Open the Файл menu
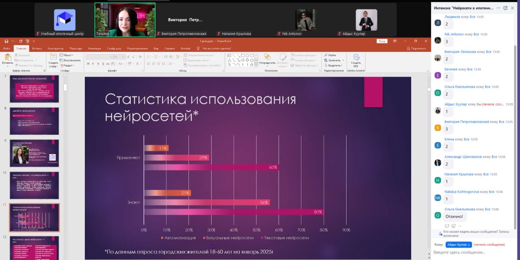 click(6, 49)
